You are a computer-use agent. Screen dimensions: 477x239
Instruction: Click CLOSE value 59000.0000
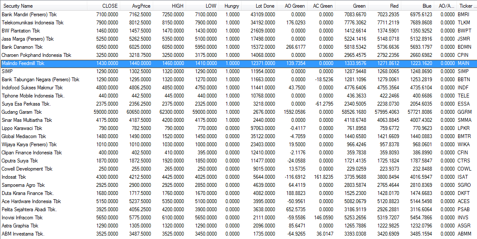point(106,112)
